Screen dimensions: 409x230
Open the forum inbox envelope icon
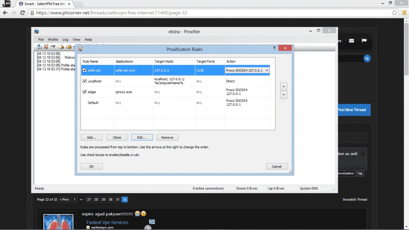(x=351, y=41)
